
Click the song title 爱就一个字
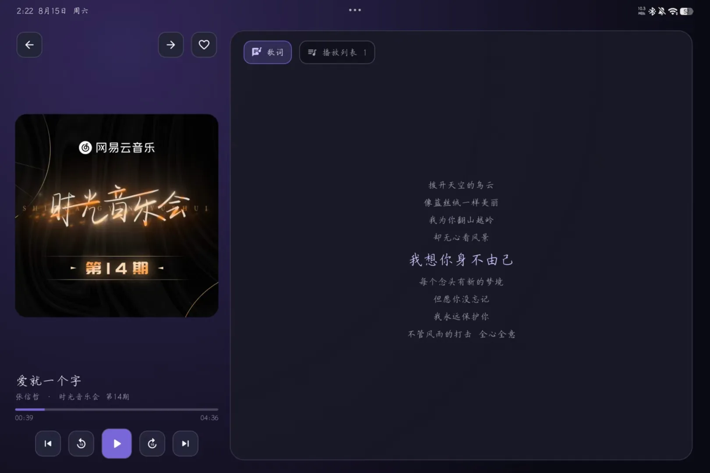tap(49, 381)
